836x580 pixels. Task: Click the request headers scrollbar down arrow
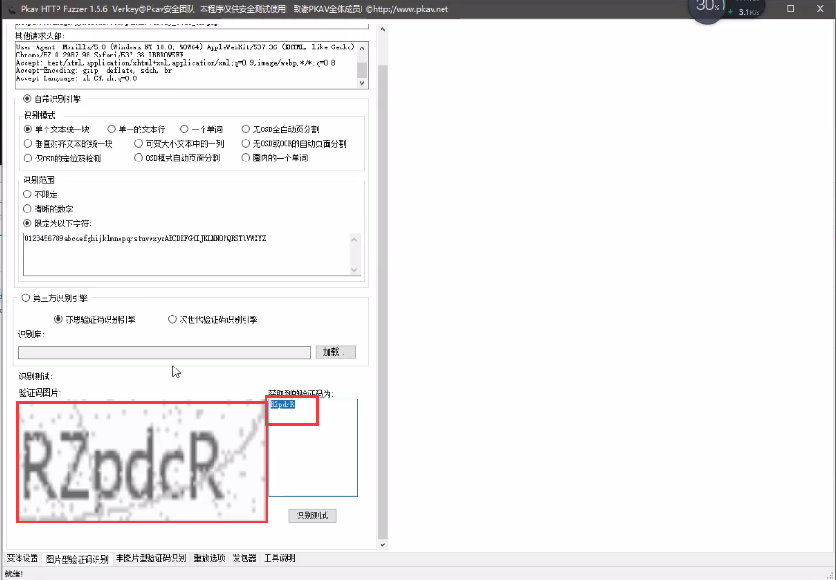[362, 84]
